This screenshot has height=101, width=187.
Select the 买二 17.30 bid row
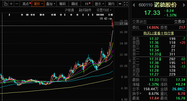click(159, 63)
